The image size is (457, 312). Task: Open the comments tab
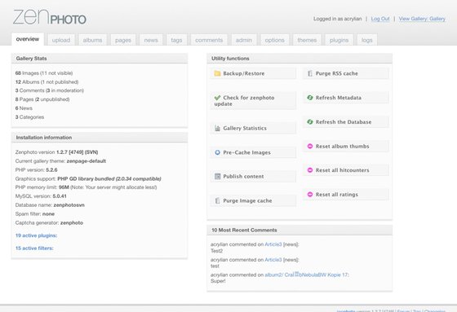[x=209, y=40]
